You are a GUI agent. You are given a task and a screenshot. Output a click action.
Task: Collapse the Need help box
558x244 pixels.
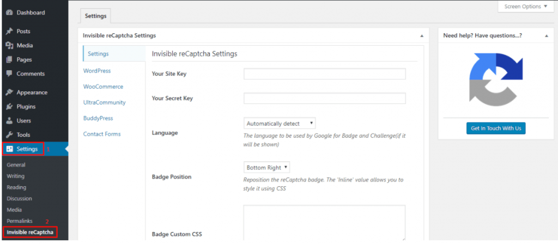coord(547,36)
